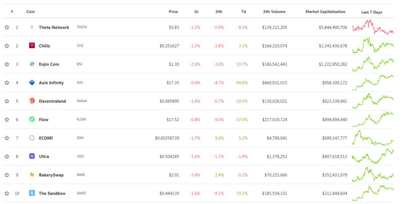
Task: Click the Ultra purple logo icon
Action: 32,156
